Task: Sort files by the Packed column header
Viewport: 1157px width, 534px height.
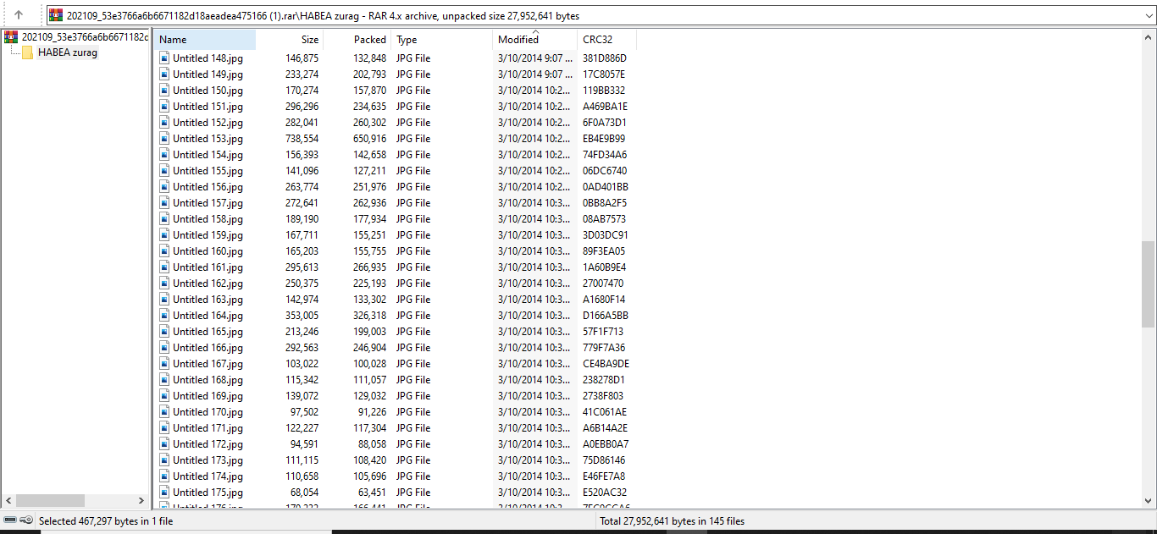Action: click(x=357, y=40)
